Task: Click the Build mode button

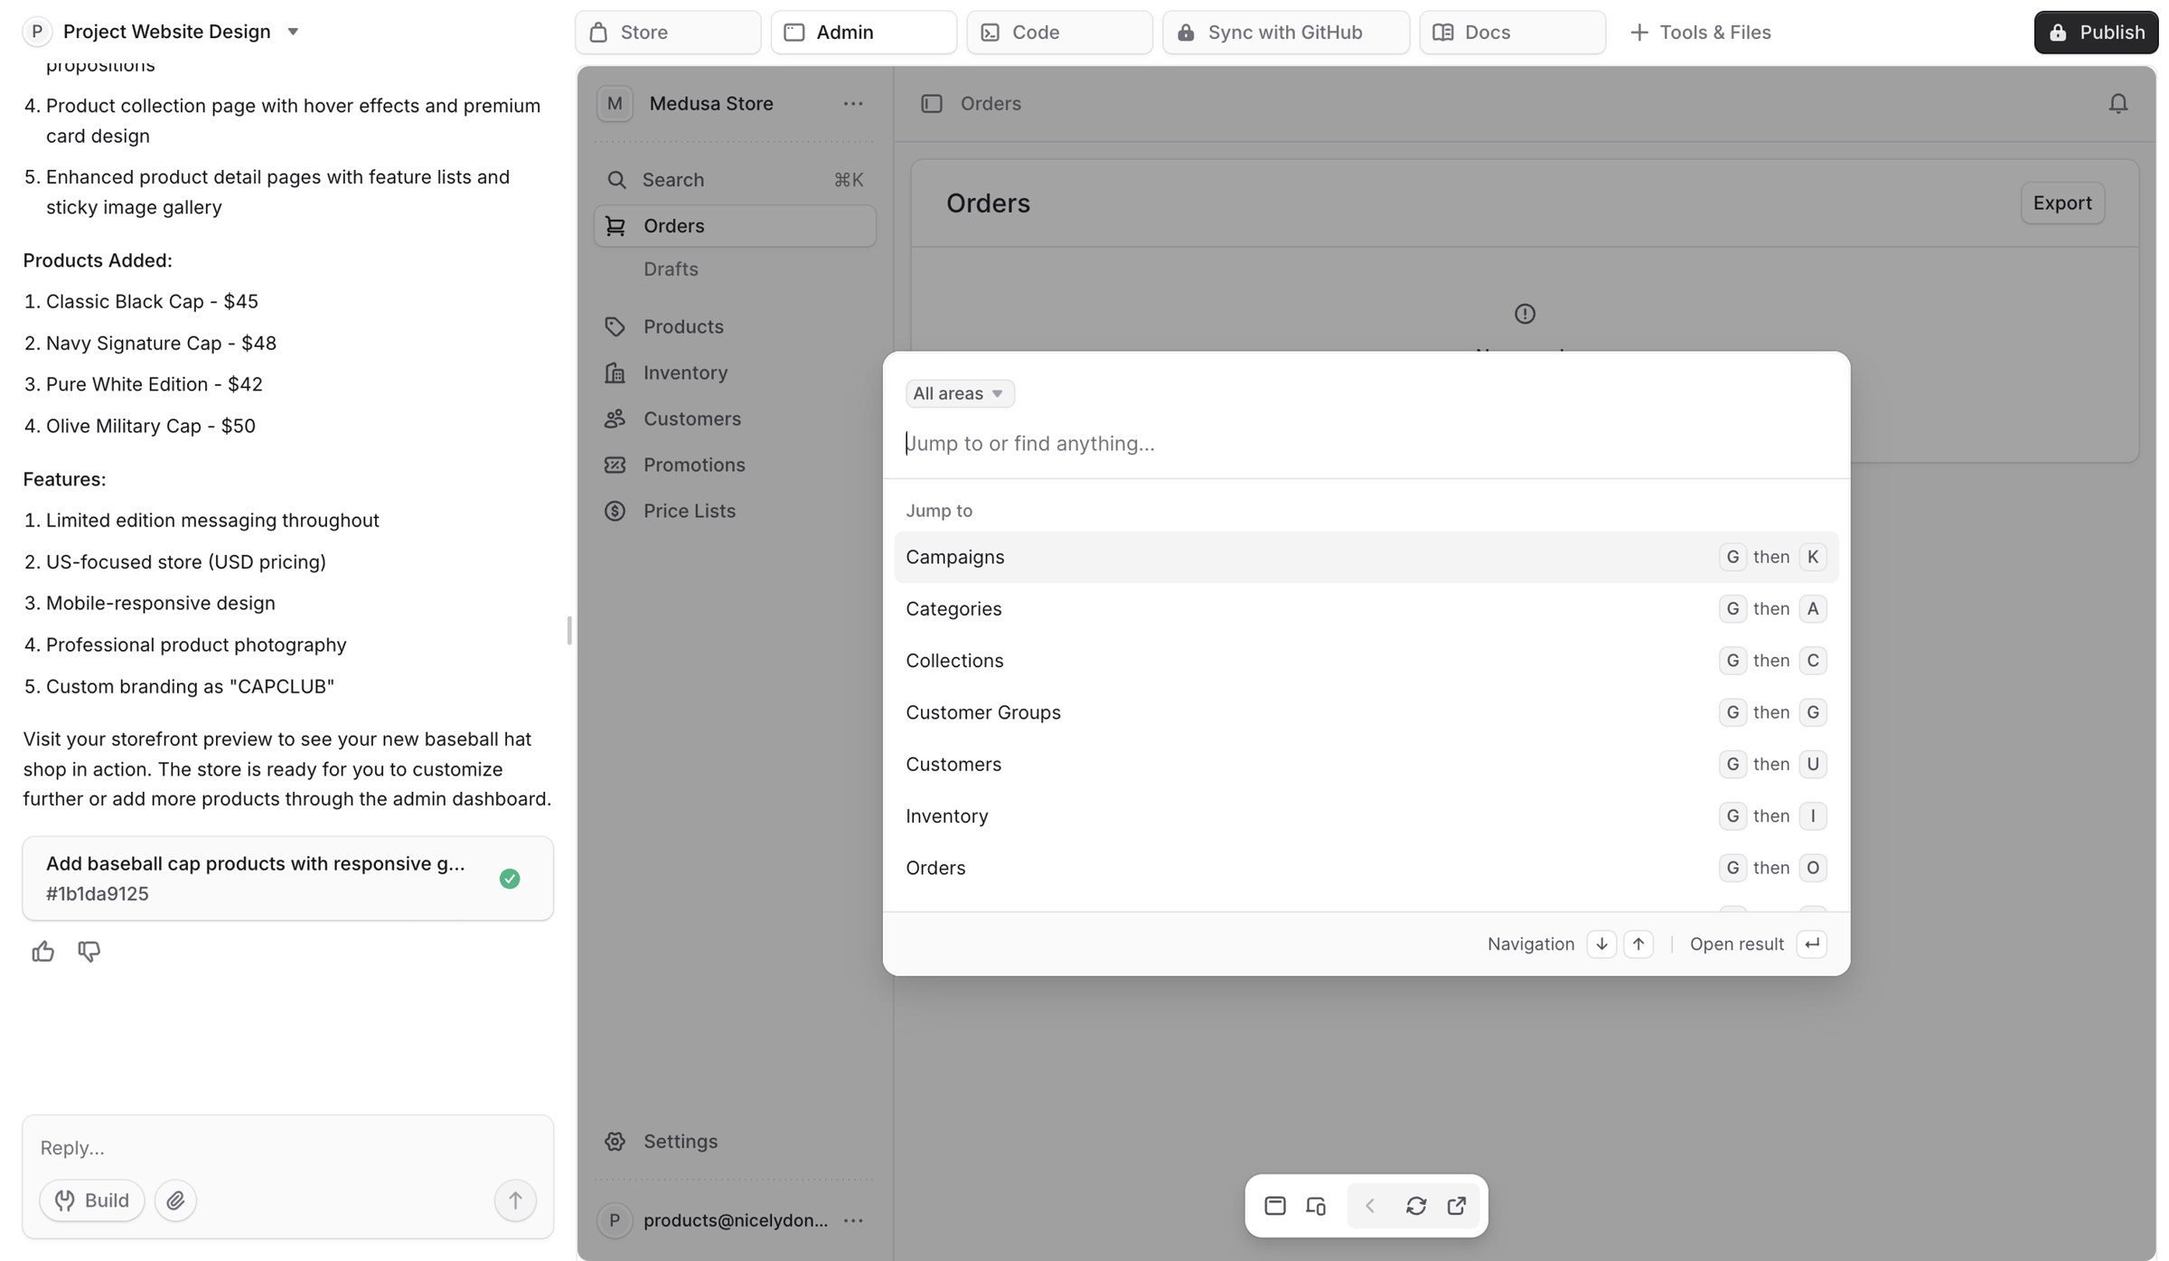Action: [x=92, y=1200]
